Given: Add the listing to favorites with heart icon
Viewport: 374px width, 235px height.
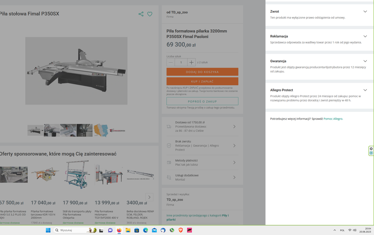Looking at the screenshot, I should (150, 14).
